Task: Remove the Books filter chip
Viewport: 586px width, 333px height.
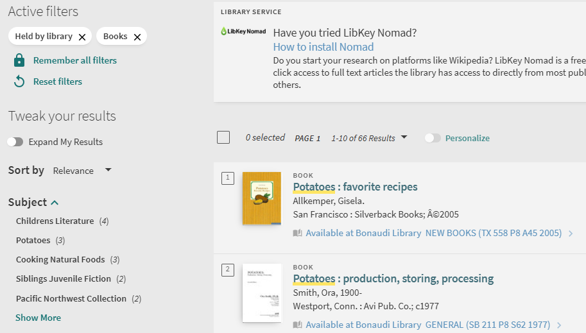Action: 137,37
